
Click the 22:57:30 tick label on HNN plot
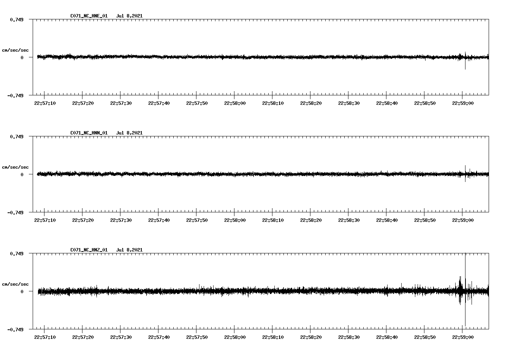click(x=121, y=220)
